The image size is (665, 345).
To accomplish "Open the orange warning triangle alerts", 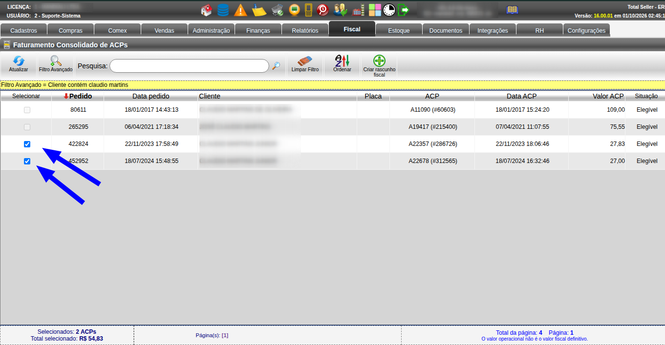I will pyautogui.click(x=240, y=10).
